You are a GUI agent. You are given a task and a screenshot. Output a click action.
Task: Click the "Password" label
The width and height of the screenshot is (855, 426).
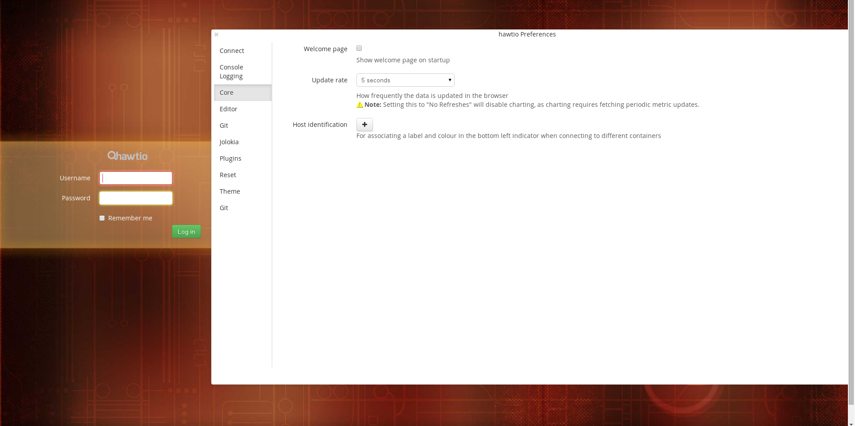tap(76, 198)
